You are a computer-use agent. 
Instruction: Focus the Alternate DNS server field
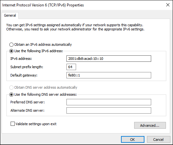pos(109,110)
